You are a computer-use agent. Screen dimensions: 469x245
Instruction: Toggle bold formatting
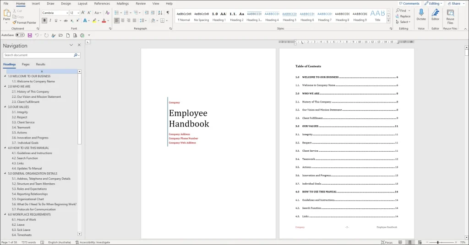44,21
